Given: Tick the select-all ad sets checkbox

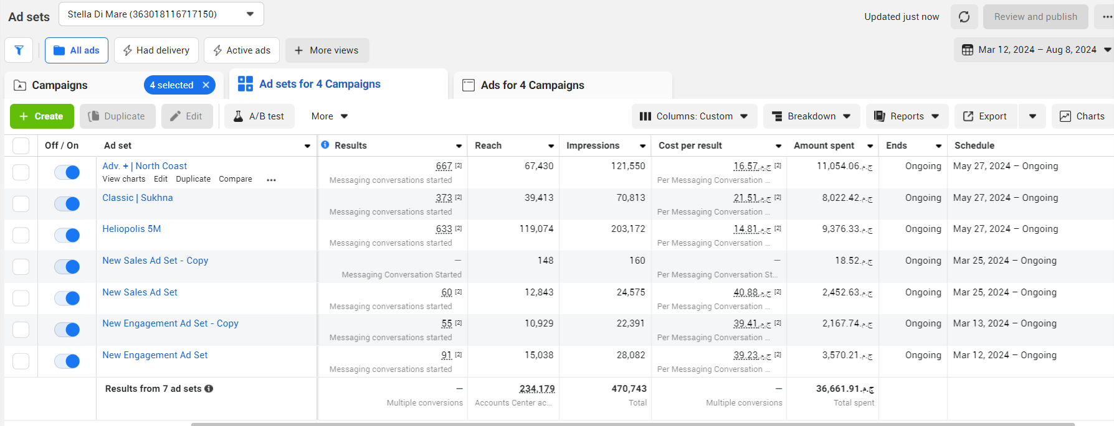Looking at the screenshot, I should click(x=21, y=146).
